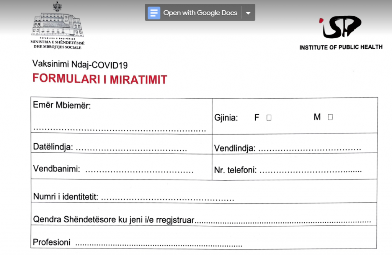392x255 pixels.
Task: Click the red 'FORMULARI I MIRATIMIT' heading
Action: (x=100, y=79)
